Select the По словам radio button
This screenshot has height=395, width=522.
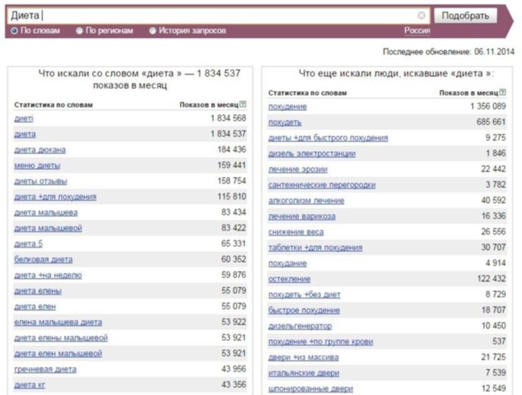[x=14, y=30]
